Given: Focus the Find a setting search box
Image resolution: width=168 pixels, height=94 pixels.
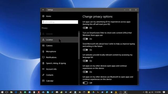Looking at the screenshot, I should coord(60,22).
